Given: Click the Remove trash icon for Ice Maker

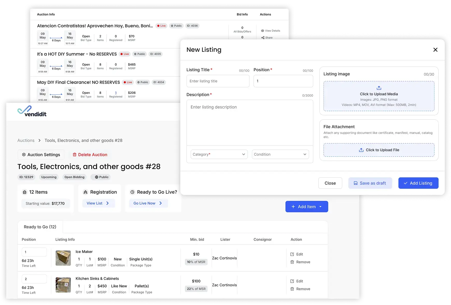Looking at the screenshot, I should tap(292, 262).
